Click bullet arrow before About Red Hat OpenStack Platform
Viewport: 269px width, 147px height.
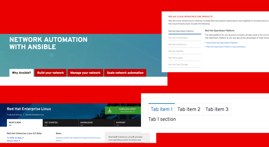[205, 43]
